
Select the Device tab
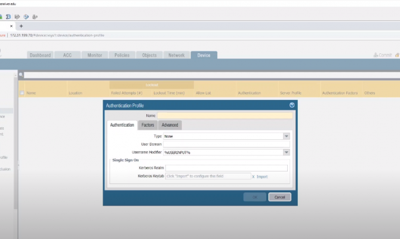click(x=204, y=55)
